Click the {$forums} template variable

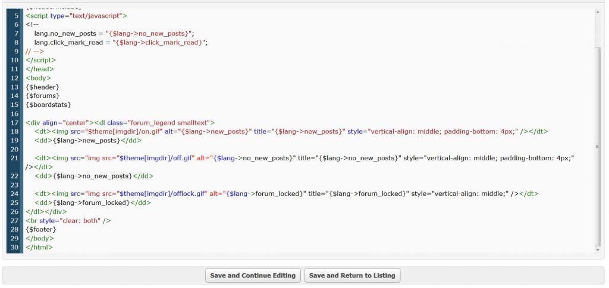[43, 96]
